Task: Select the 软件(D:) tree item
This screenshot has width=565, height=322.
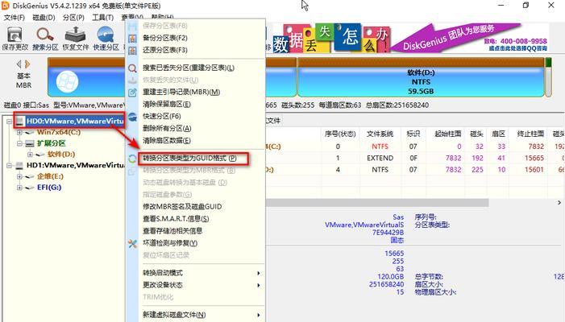Action: coord(61,155)
